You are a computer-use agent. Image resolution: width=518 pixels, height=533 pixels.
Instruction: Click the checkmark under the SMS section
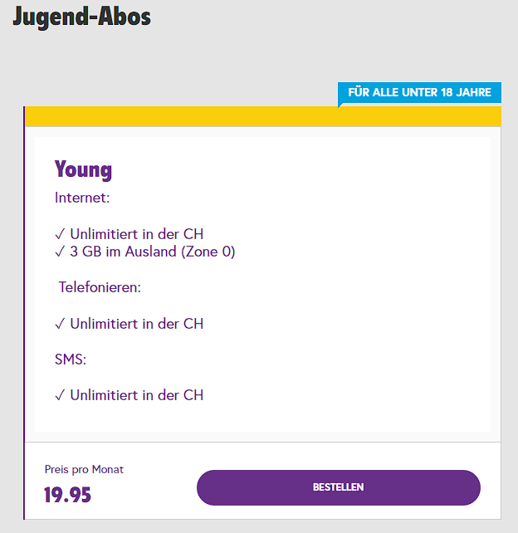tap(60, 395)
